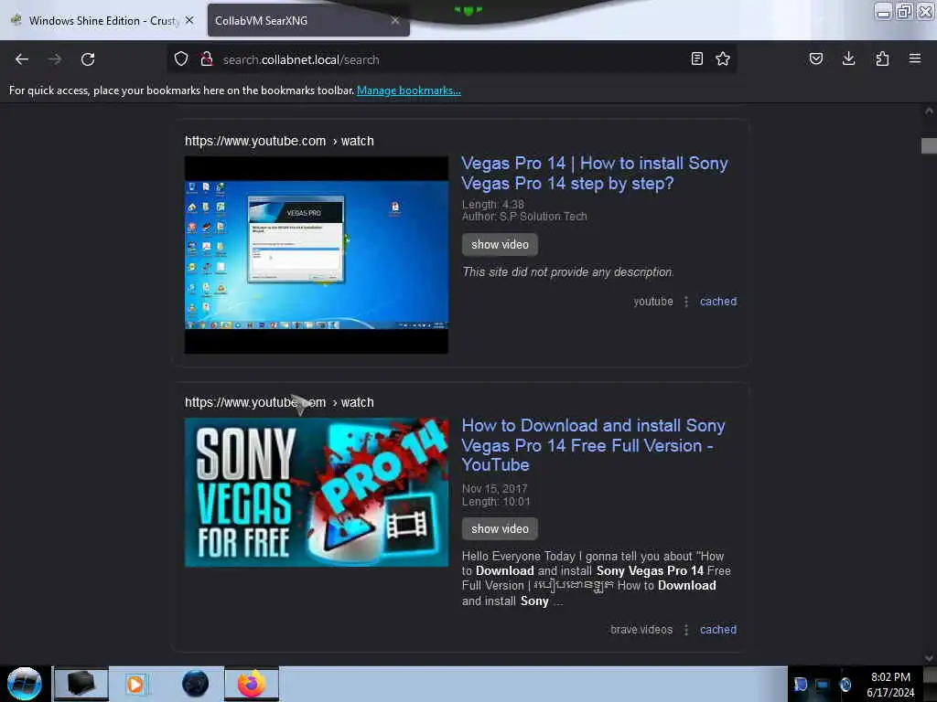937x702 pixels.
Task: Open cached link beside youtube source
Action: point(718,302)
